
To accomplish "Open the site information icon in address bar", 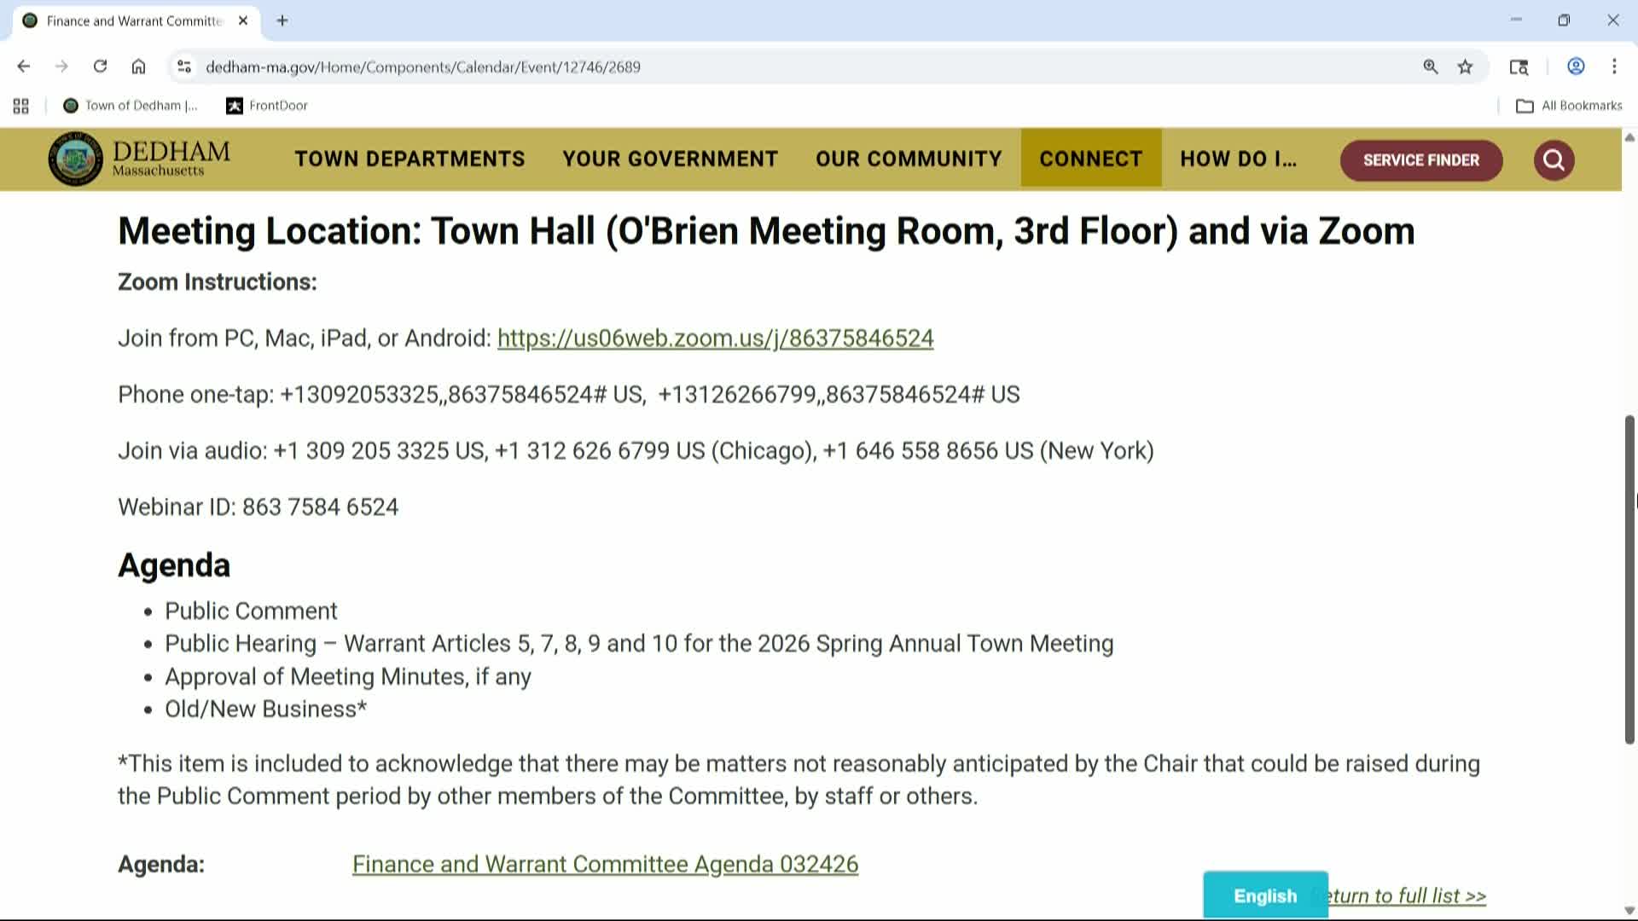I will click(x=184, y=67).
